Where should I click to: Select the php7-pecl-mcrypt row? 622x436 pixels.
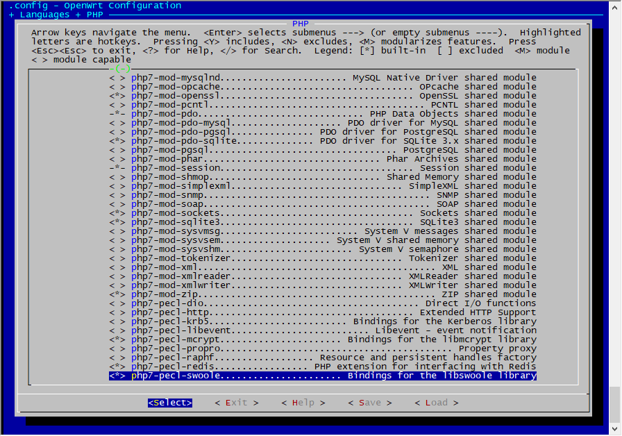(323, 339)
